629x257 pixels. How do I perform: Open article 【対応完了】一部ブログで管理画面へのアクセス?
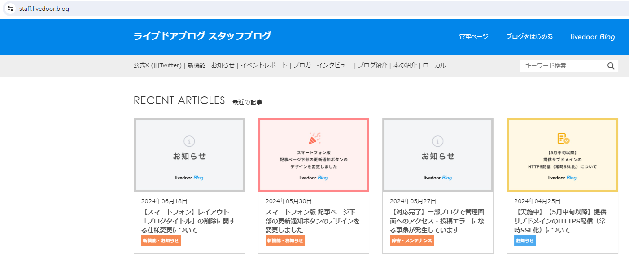[x=437, y=221]
